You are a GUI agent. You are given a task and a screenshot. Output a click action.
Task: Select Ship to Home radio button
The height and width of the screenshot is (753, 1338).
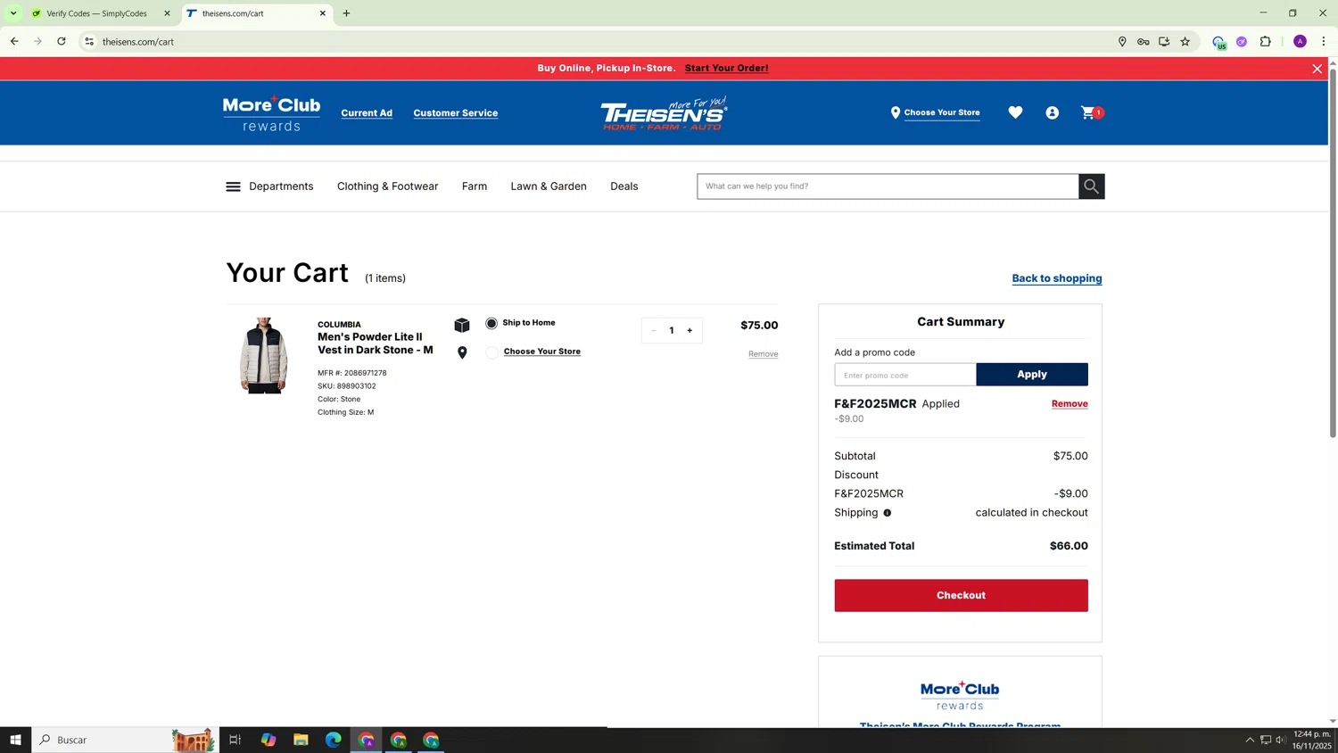coord(491,323)
